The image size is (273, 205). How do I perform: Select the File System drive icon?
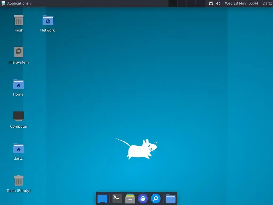(x=19, y=52)
